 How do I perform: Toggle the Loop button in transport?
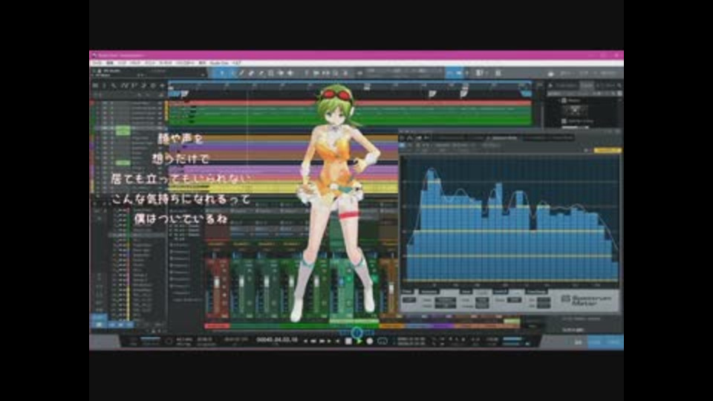[382, 341]
